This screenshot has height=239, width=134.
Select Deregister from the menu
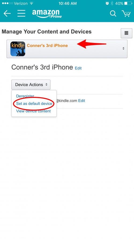tap(25, 96)
